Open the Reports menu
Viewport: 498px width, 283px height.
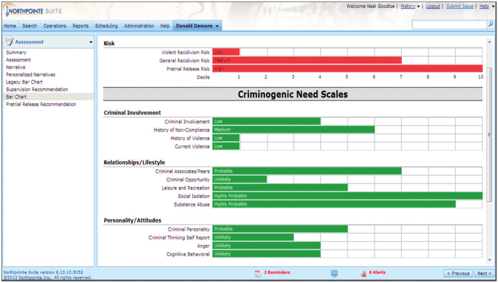(x=80, y=26)
